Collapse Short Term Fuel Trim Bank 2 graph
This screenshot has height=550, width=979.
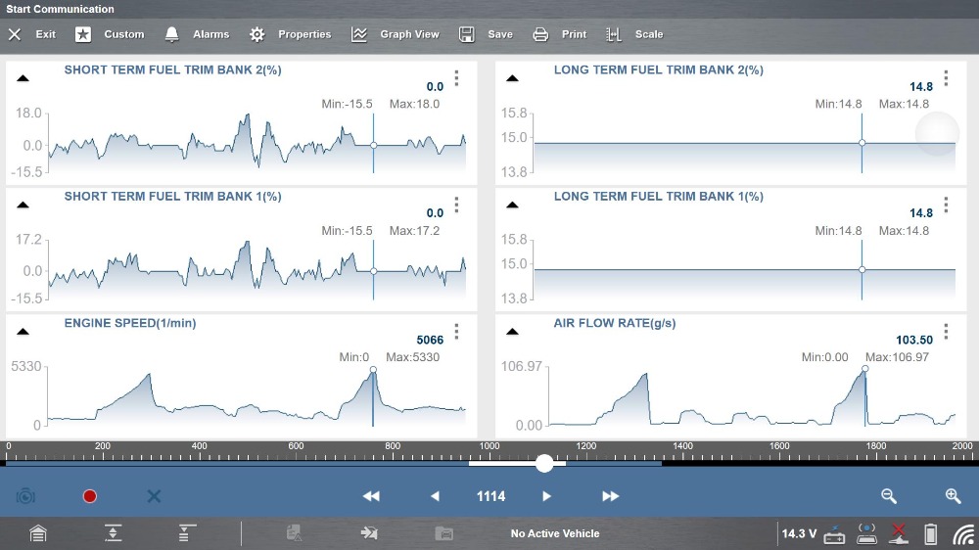click(23, 78)
